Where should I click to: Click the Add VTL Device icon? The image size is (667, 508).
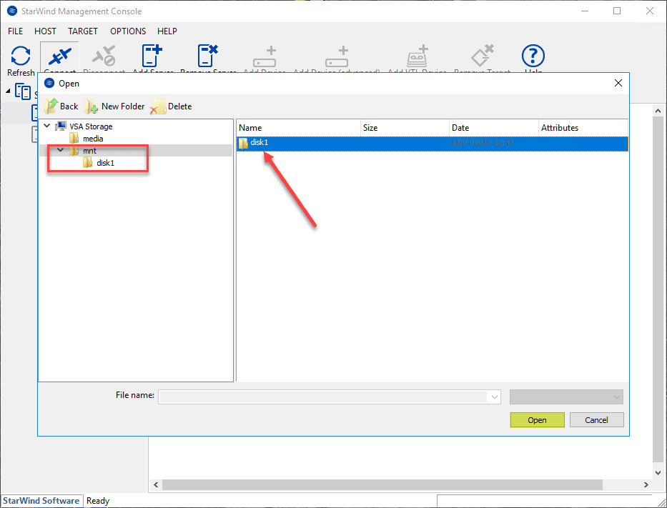(418, 56)
